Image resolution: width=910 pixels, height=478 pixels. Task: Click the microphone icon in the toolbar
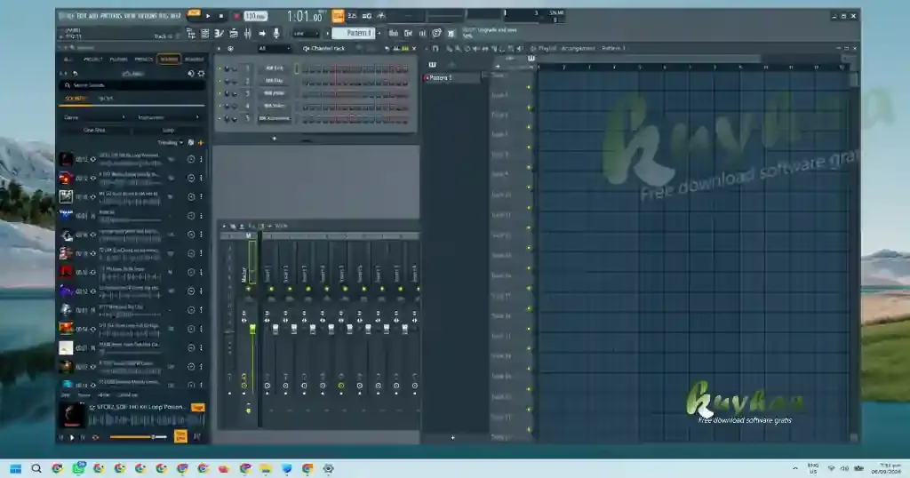click(x=276, y=34)
